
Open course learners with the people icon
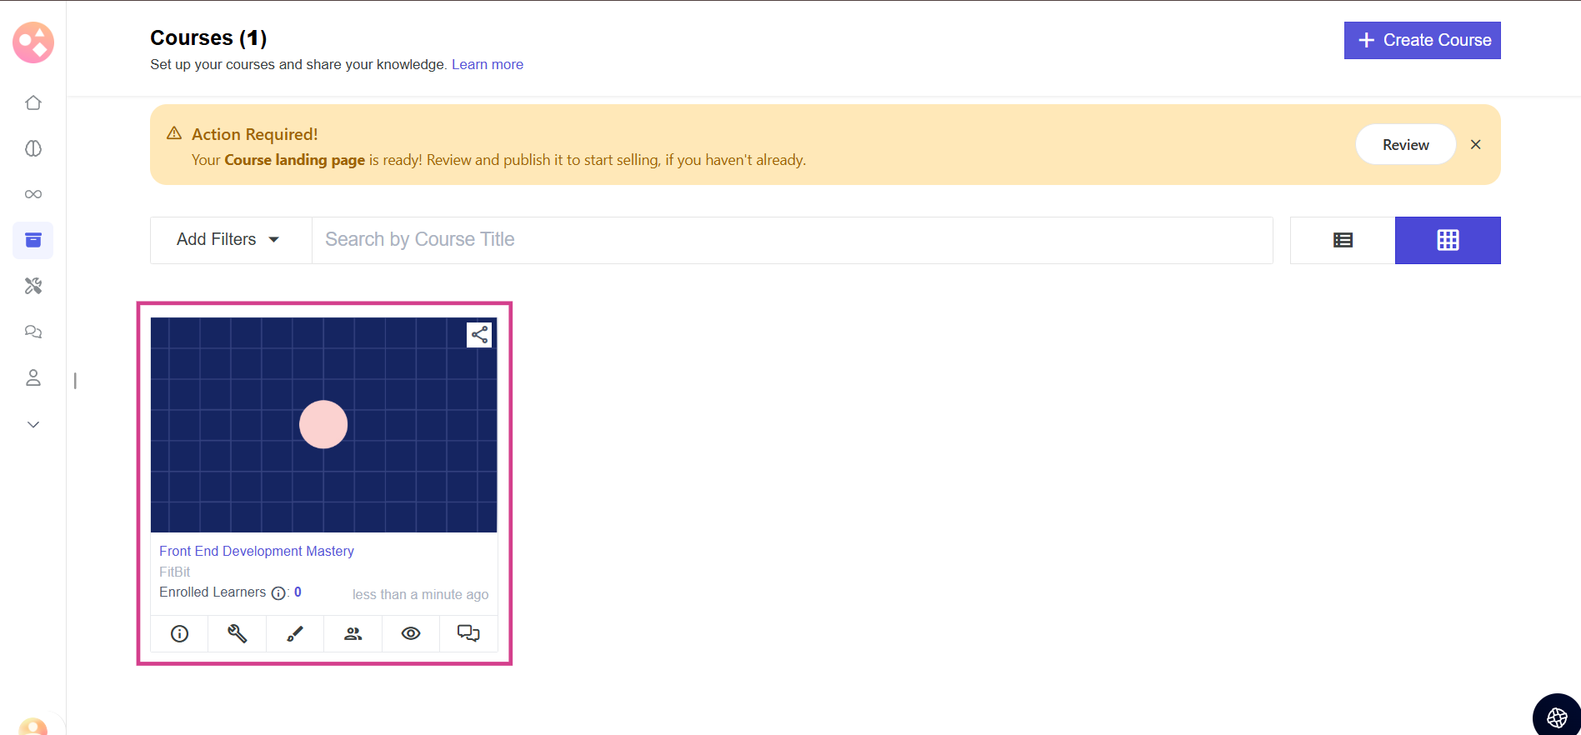pyautogui.click(x=353, y=633)
